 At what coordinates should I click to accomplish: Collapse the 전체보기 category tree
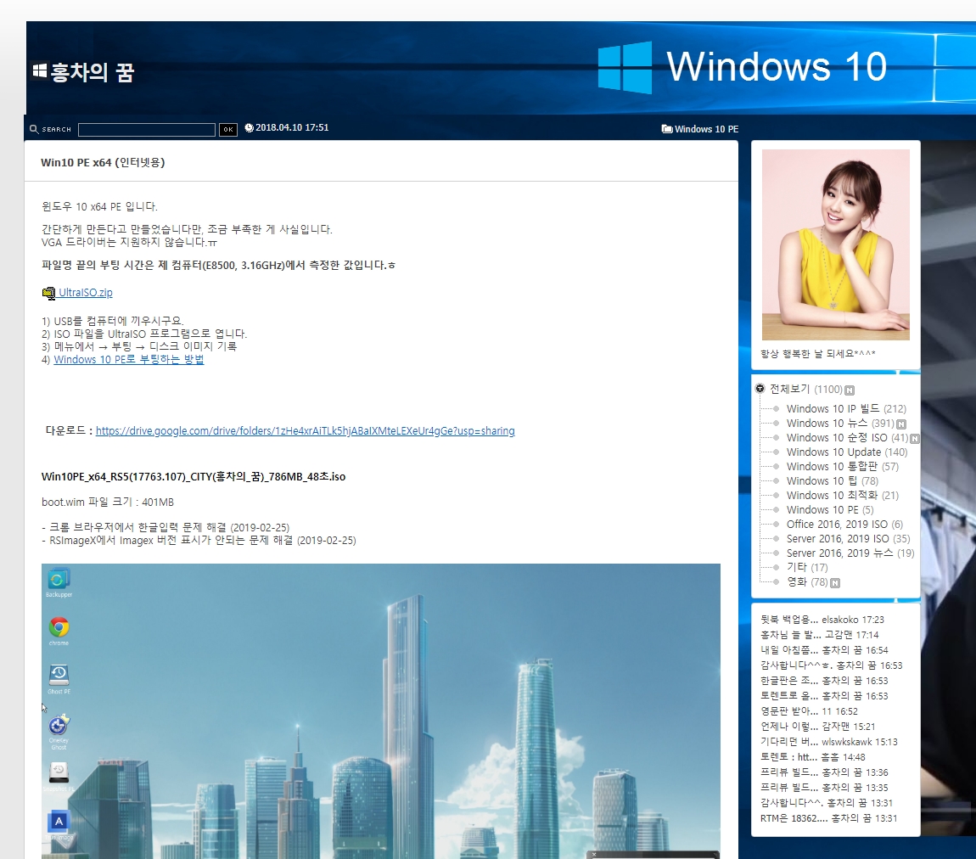pos(760,389)
